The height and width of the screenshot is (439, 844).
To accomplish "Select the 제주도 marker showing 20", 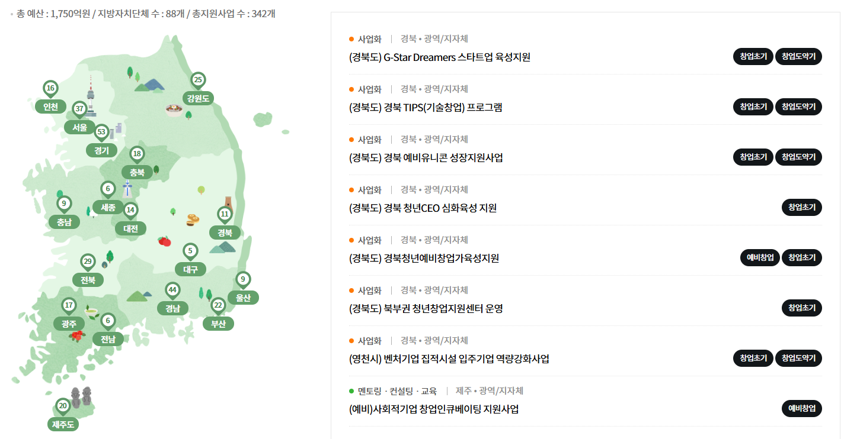I will (x=61, y=406).
